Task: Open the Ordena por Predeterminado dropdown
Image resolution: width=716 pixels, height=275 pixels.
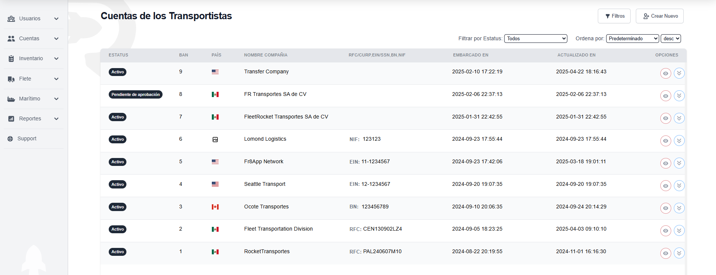Action: click(632, 39)
